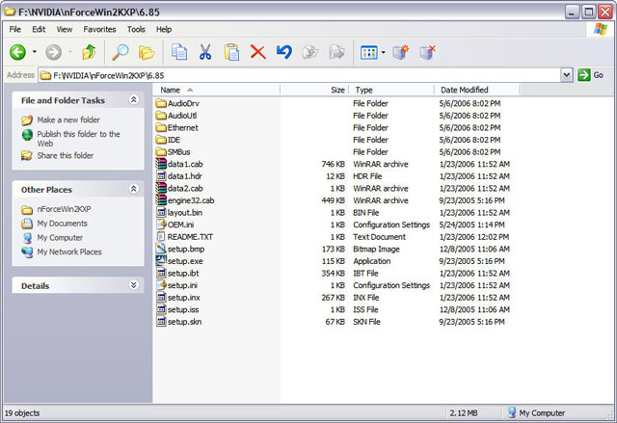Select the AudioDrv folder icon
Image resolution: width=617 pixels, height=423 pixels.
[x=161, y=103]
